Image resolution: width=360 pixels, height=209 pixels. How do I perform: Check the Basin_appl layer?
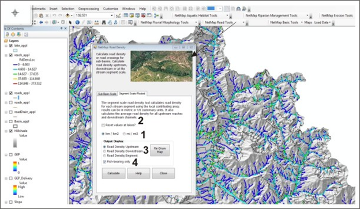coord(11,121)
